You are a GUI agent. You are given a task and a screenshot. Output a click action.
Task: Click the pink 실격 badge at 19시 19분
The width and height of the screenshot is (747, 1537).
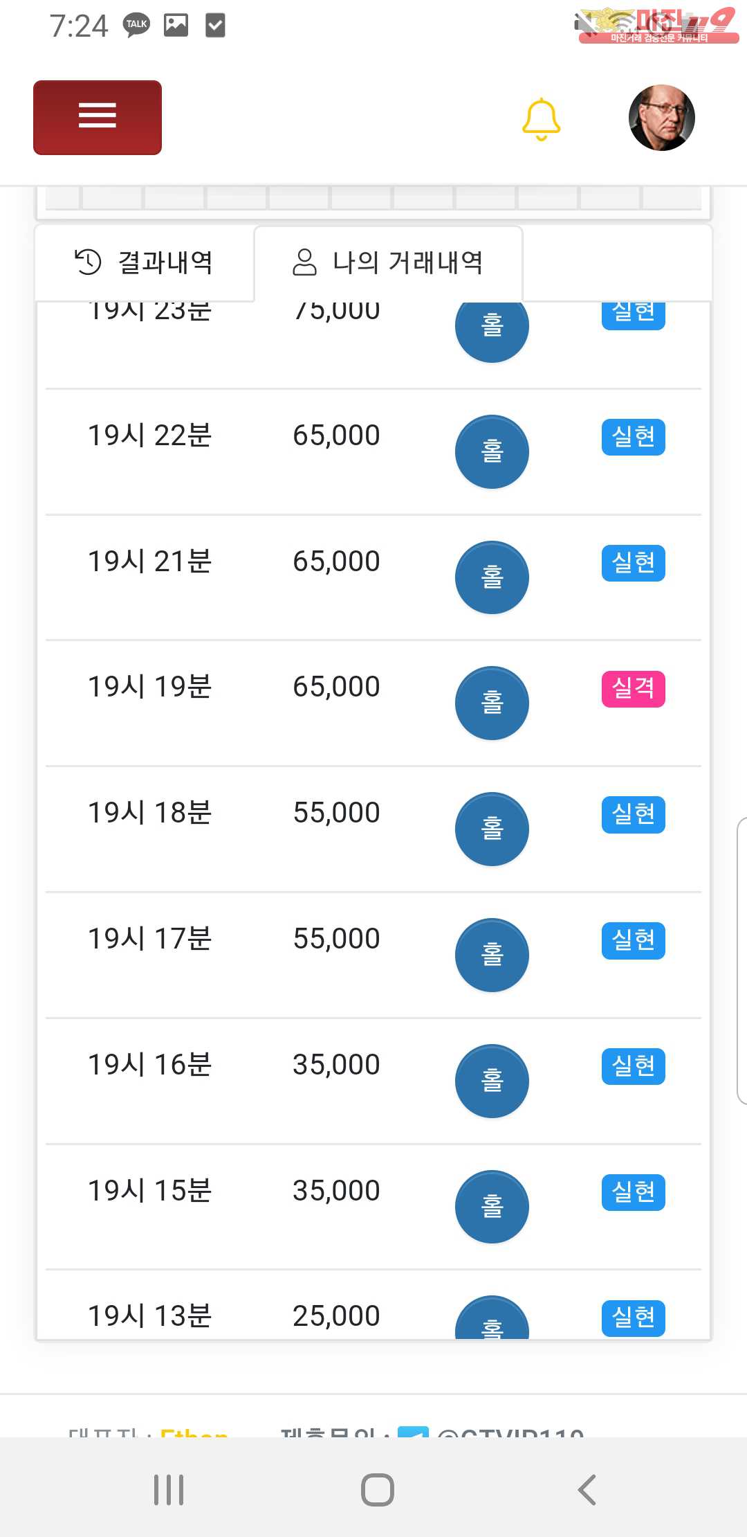(x=633, y=689)
